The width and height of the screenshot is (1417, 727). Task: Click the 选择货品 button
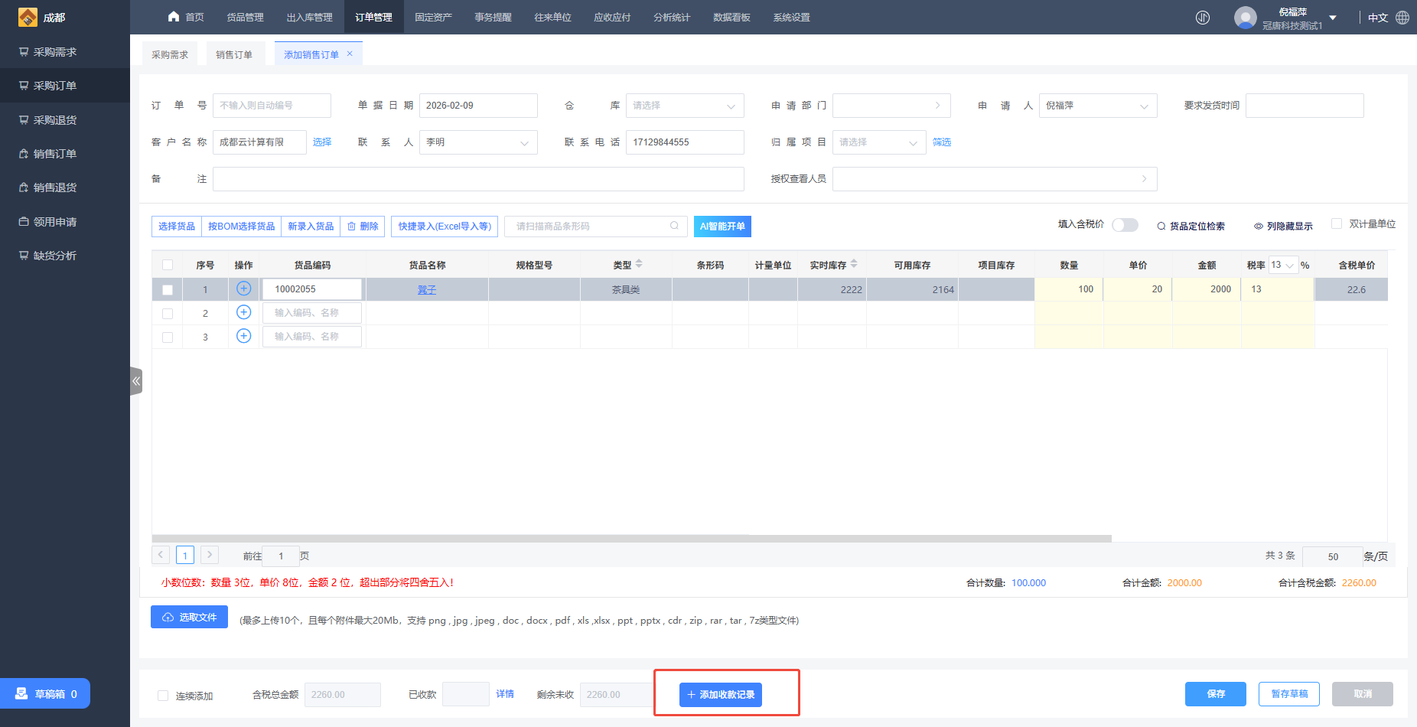click(177, 226)
